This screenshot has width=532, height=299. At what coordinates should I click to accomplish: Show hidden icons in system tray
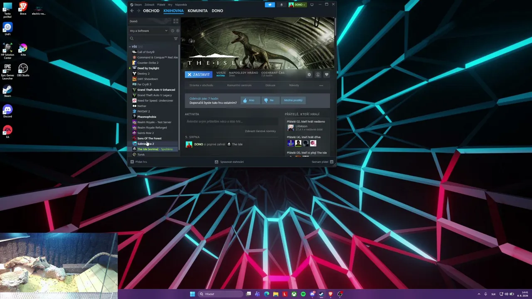pyautogui.click(x=479, y=294)
